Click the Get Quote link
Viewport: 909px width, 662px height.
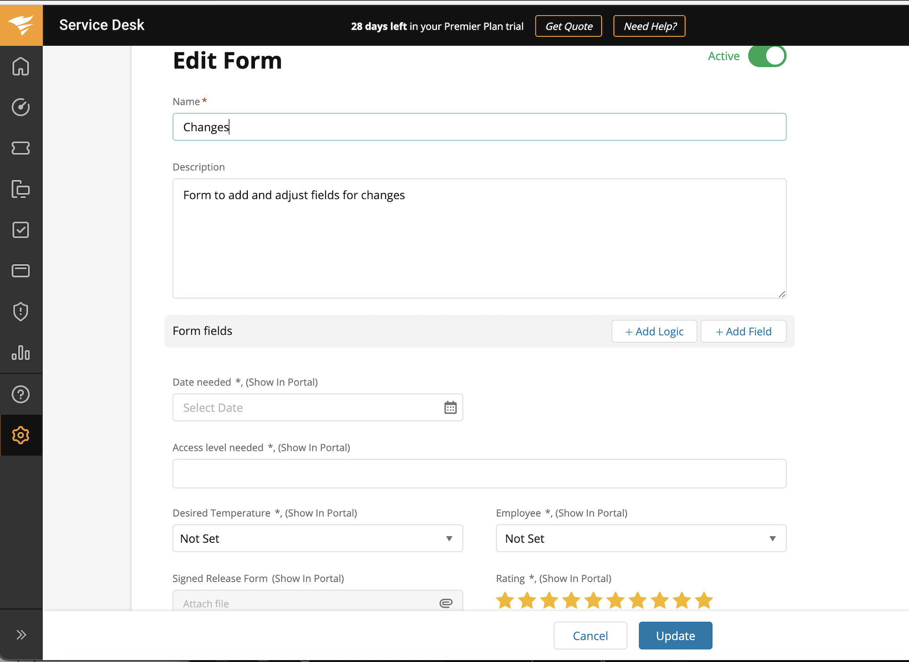[x=569, y=26]
